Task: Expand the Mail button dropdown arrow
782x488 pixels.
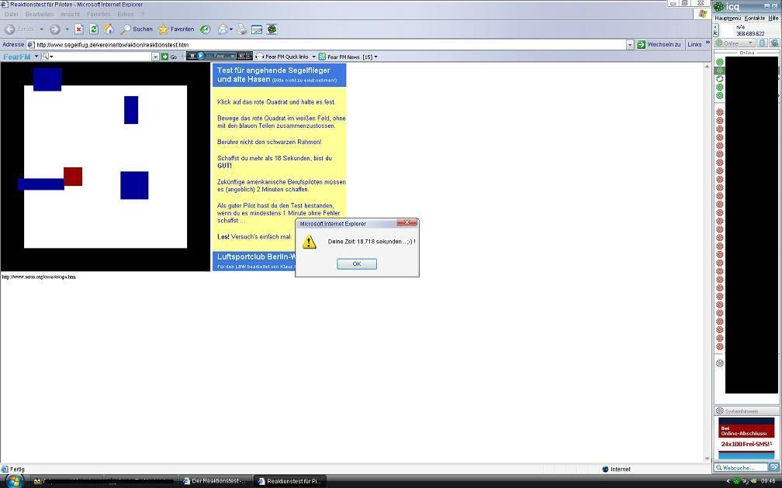Action: tap(231, 29)
